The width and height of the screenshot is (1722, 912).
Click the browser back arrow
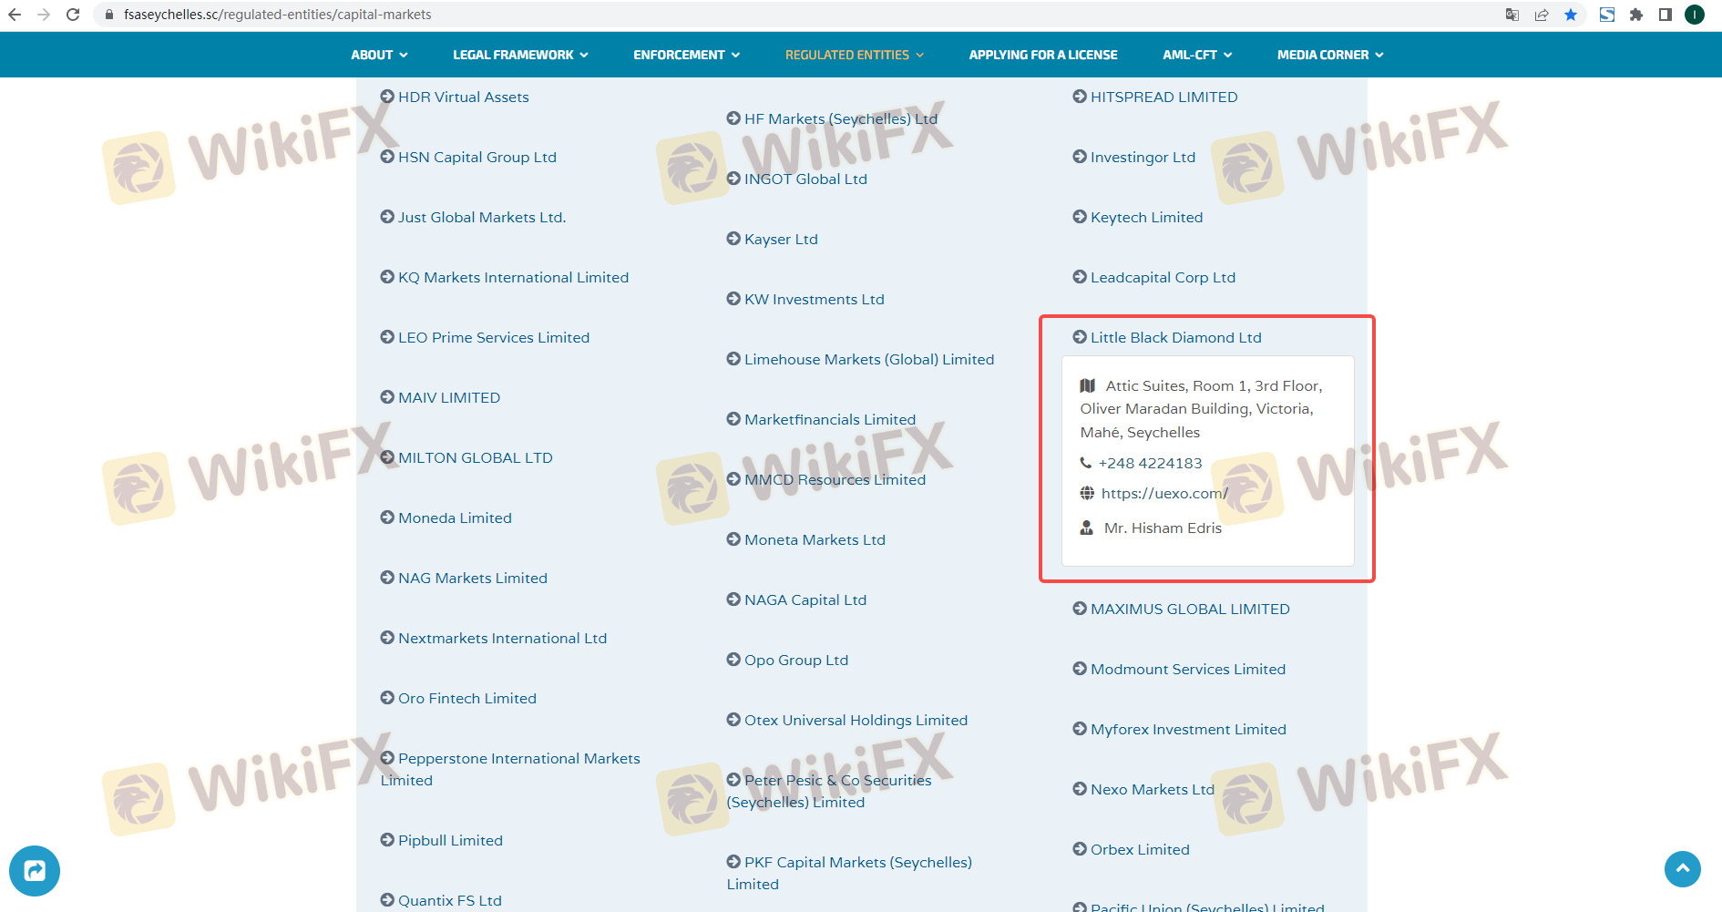(x=15, y=15)
